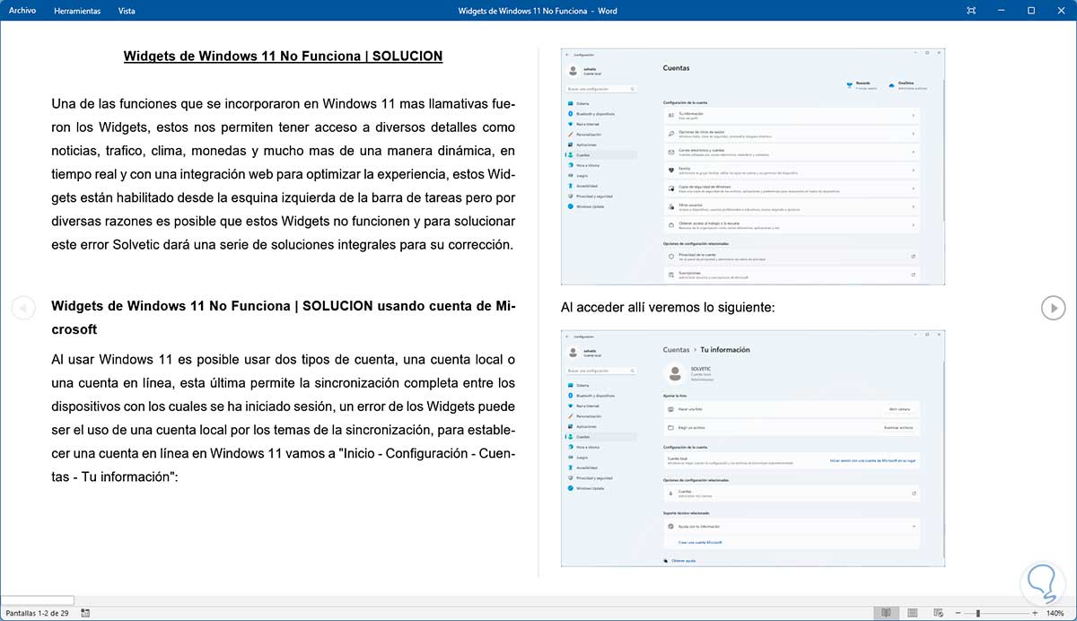Maximize the Word window
This screenshot has height=621, width=1077.
click(1031, 11)
